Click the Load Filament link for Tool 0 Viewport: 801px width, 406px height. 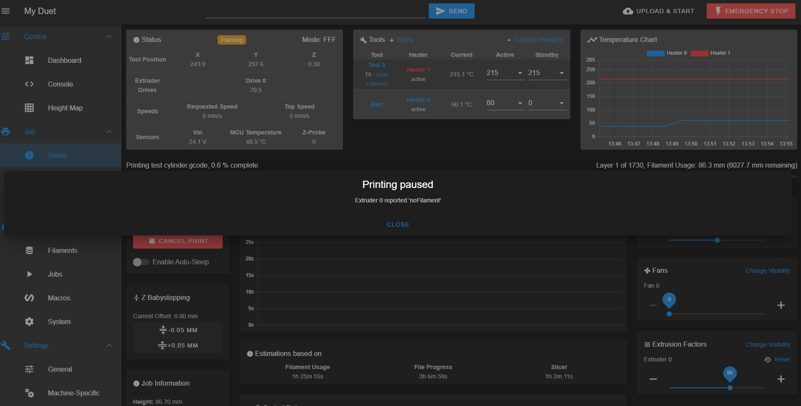377,79
